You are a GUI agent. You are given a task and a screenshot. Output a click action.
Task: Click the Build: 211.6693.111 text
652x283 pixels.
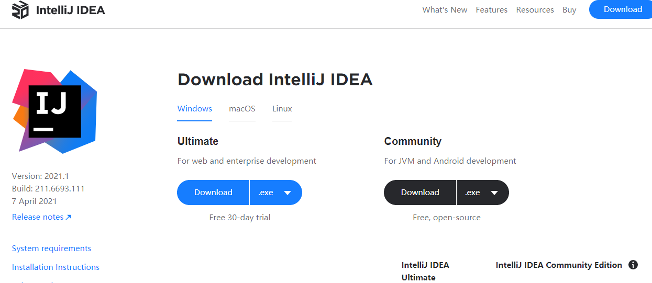[x=48, y=189]
